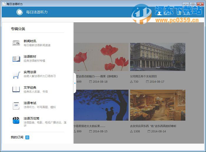Viewport: 206px width, 152px height.
Task: Open article 柔弱老太太的后果
Action: coord(89,126)
